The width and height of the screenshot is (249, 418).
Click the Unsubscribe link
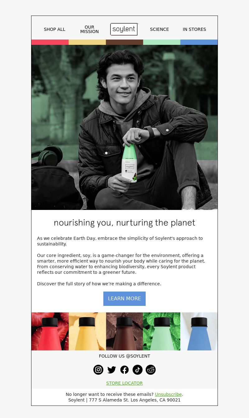pyautogui.click(x=168, y=394)
